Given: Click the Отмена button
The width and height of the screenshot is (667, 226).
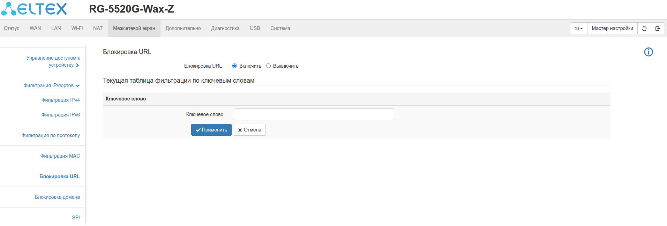Looking at the screenshot, I should [x=249, y=130].
